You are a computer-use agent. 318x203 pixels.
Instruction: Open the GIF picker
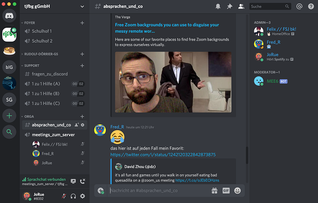click(x=226, y=191)
